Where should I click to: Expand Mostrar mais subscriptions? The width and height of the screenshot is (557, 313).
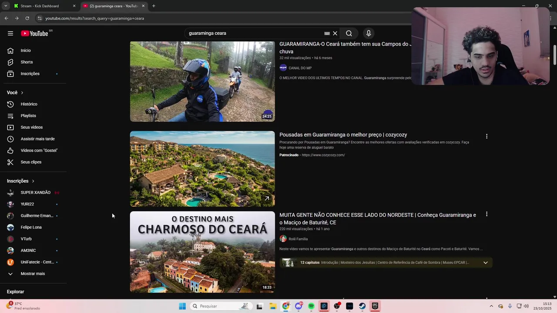[34, 274]
